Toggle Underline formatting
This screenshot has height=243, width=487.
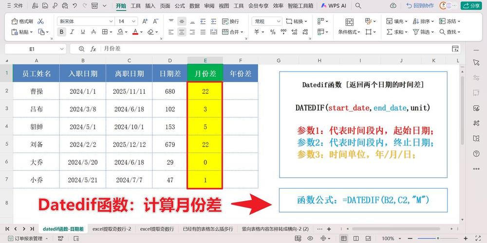click(x=83, y=32)
